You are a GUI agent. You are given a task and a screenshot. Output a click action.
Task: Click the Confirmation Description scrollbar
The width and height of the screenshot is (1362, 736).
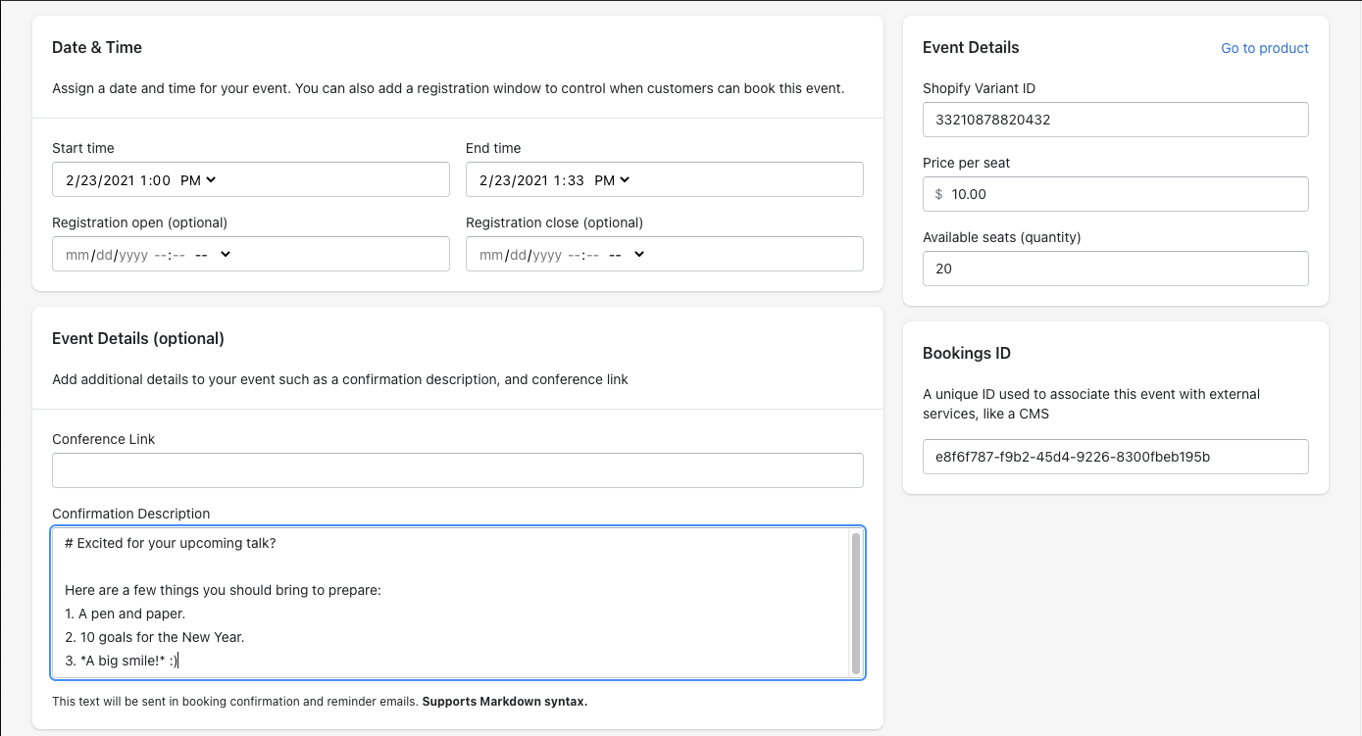[x=856, y=603]
